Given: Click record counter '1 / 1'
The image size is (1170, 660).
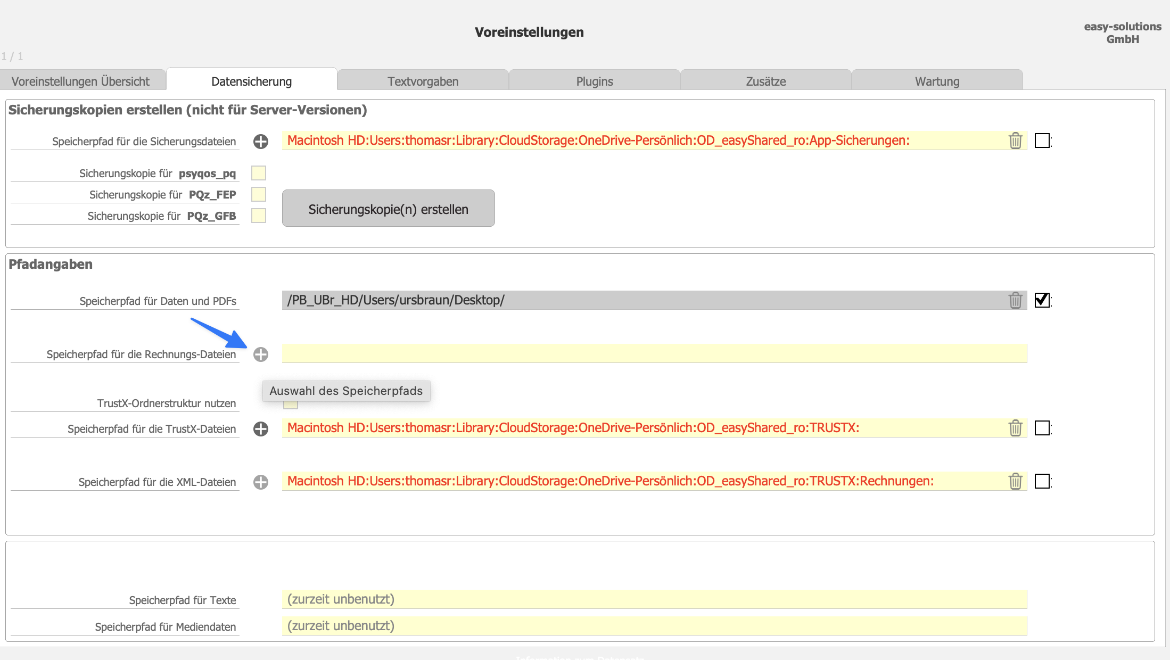Looking at the screenshot, I should 12,56.
